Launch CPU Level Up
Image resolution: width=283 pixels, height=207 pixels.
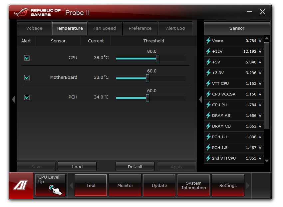[x=50, y=185]
